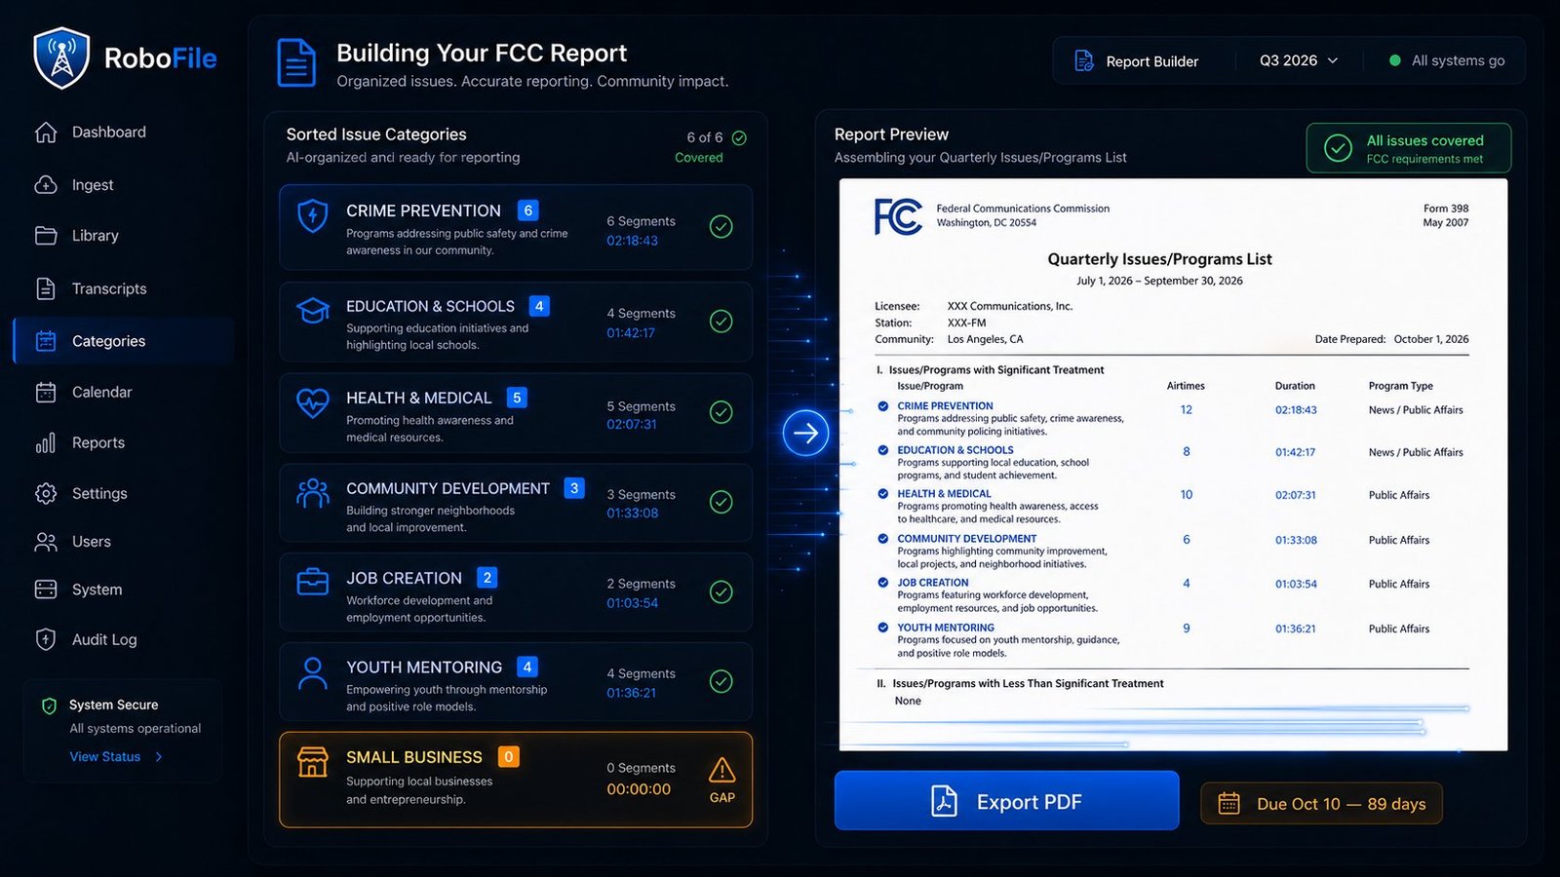Click the Crime Prevention count badge 6
1560x877 pixels.
coord(528,210)
